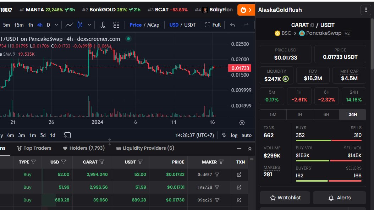Filter the USD column

coord(64,162)
